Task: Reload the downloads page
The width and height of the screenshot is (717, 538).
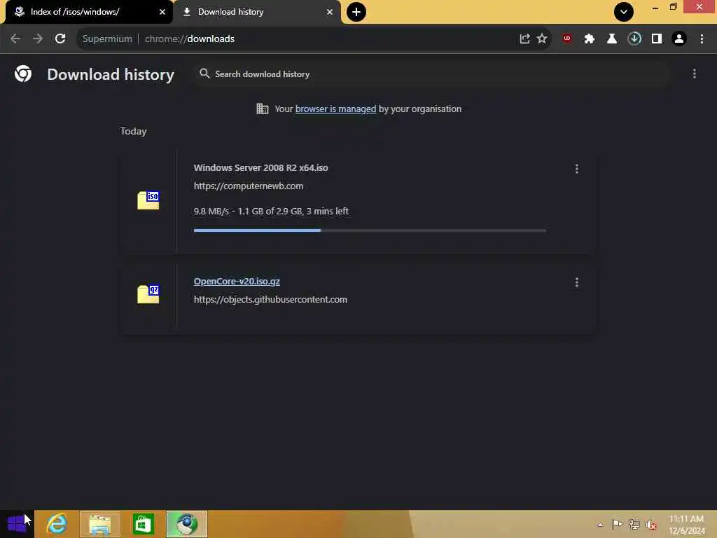Action: pos(60,39)
